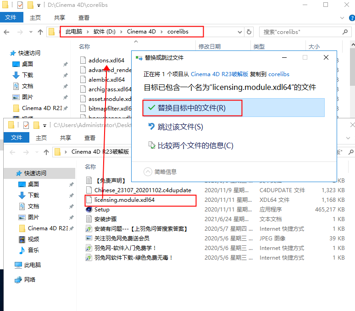Open the 查看 tab in corelibs window

84,18
